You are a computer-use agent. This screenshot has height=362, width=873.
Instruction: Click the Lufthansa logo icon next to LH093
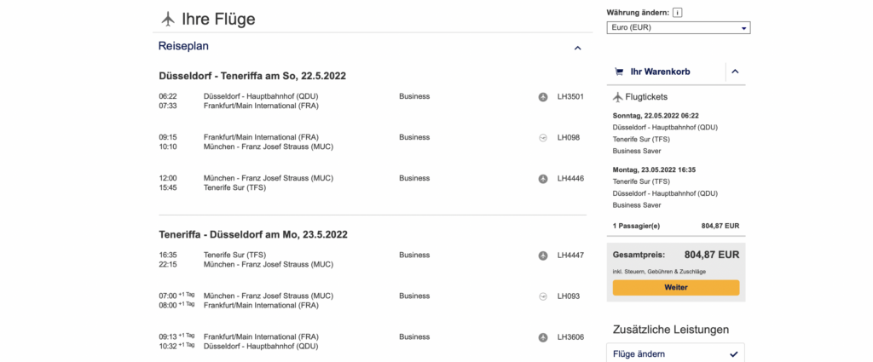pyautogui.click(x=543, y=296)
